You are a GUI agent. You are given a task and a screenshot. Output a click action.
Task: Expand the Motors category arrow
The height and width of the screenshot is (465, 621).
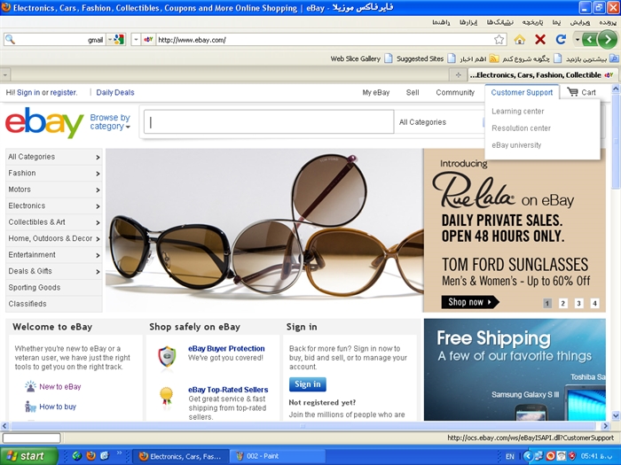pos(98,190)
